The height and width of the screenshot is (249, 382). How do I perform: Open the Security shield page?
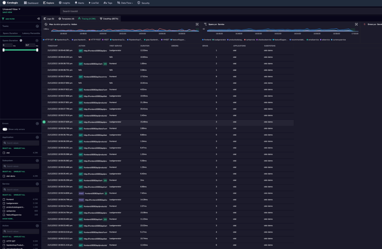click(x=144, y=3)
